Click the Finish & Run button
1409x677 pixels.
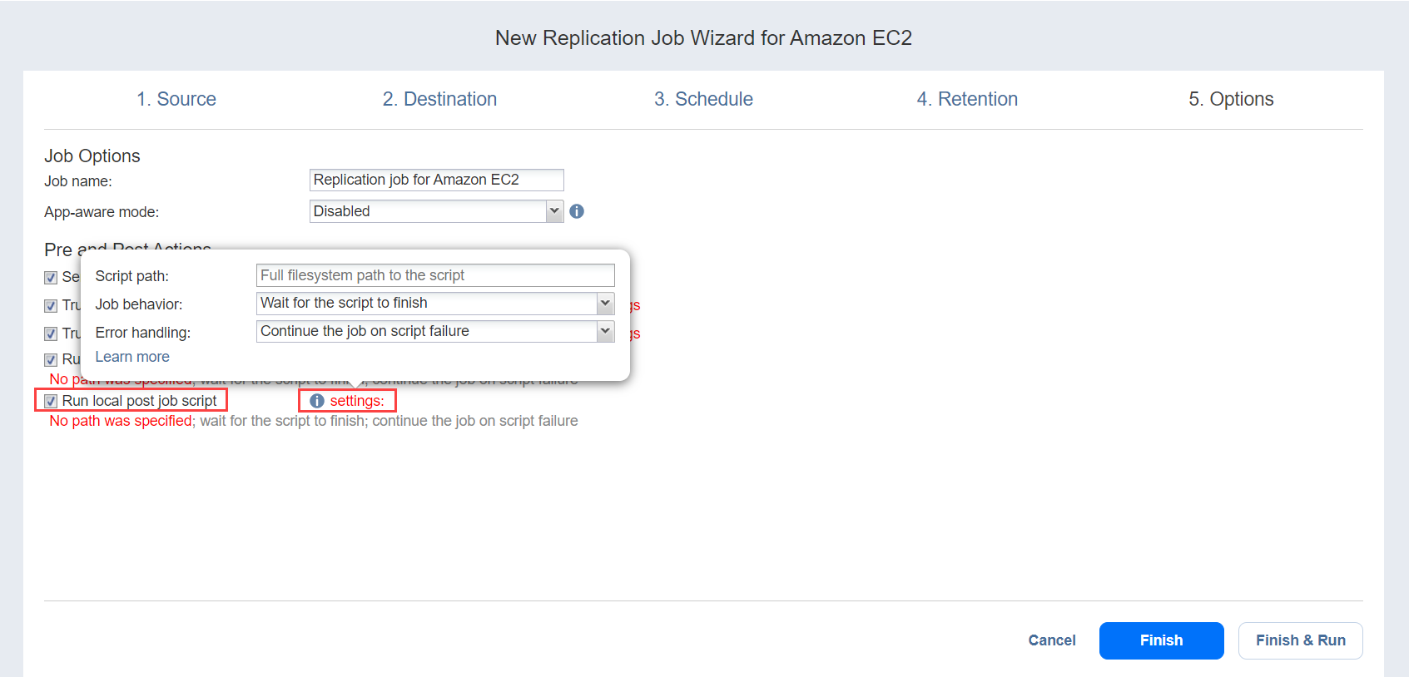point(1300,640)
